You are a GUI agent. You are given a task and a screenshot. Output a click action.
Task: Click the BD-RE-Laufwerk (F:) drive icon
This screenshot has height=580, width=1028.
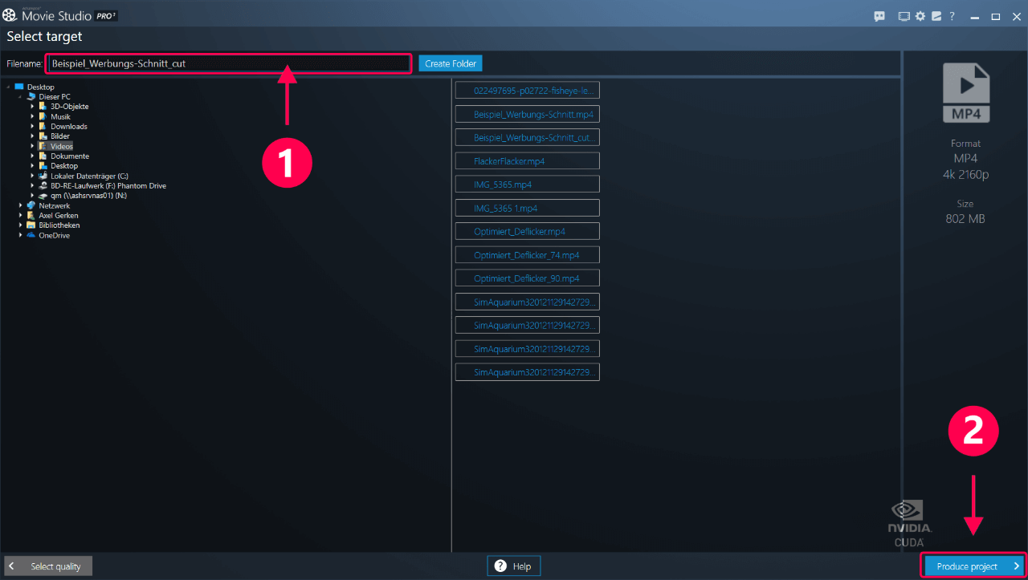pos(43,185)
